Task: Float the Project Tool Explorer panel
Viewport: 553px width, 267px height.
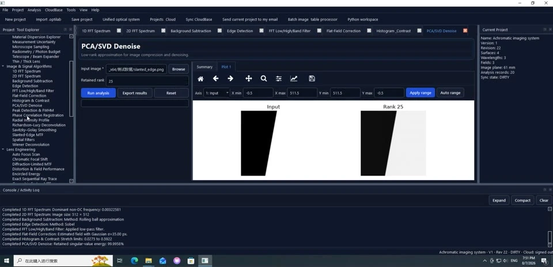Action: tap(65, 29)
